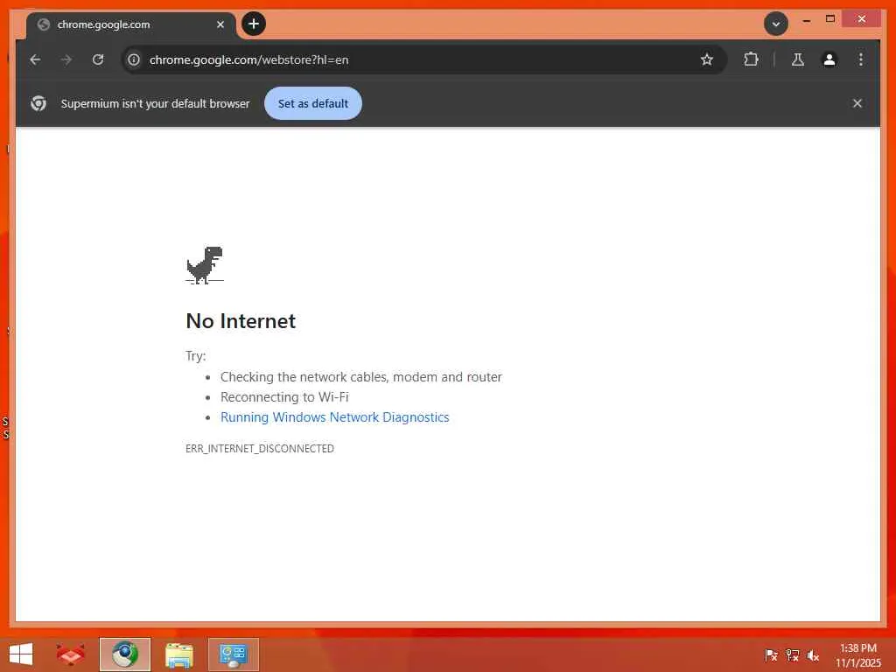Open the red cube app in taskbar
Image resolution: width=896 pixels, height=672 pixels.
[x=71, y=654]
